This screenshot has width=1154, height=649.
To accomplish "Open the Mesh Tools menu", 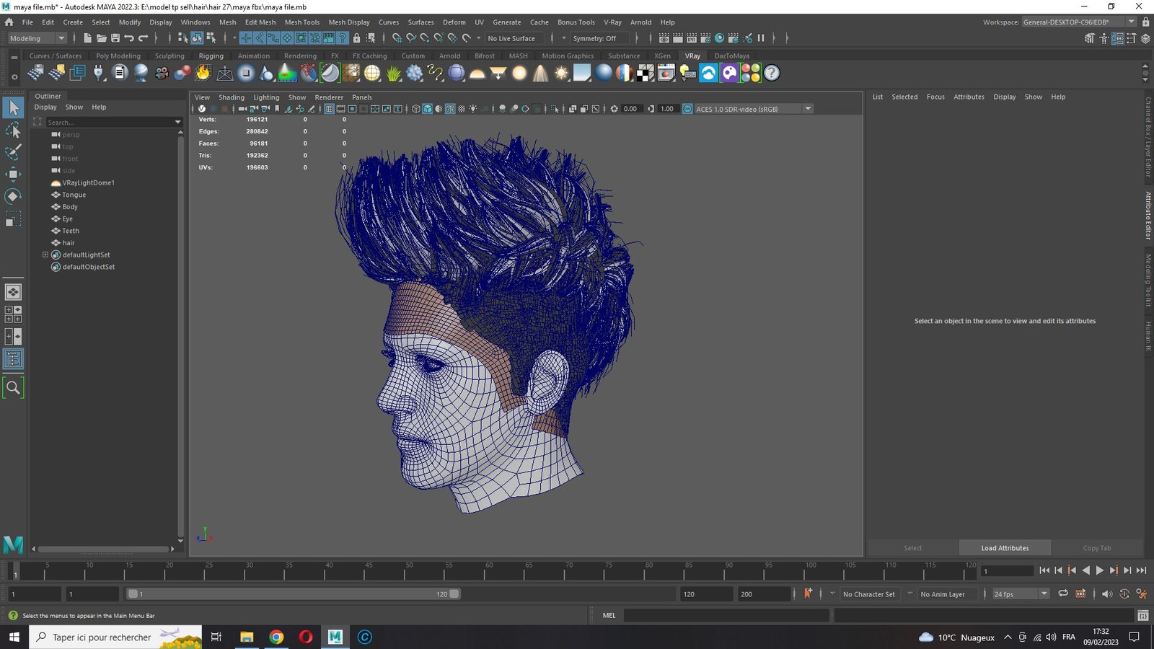I will point(301,22).
